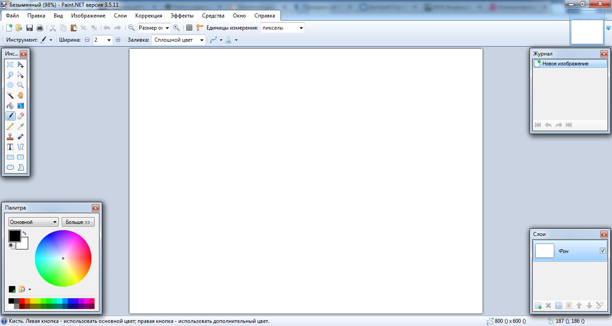Screen dimensions: 612x326
Task: Paste using the clipboard toolbar icon
Action: point(73,28)
